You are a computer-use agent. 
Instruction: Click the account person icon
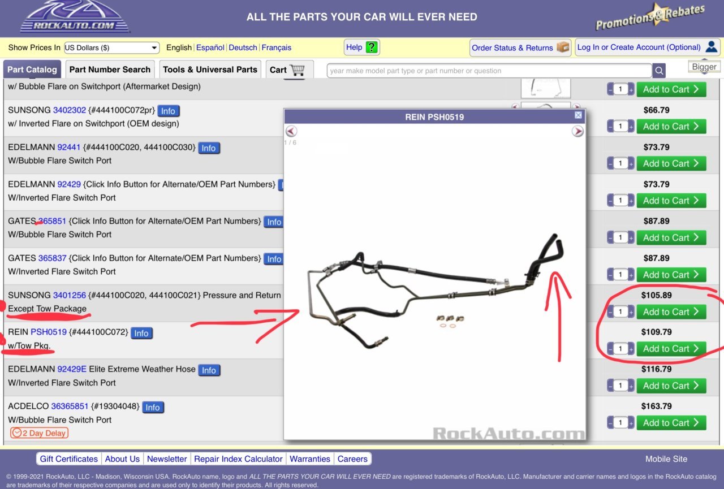pos(711,47)
